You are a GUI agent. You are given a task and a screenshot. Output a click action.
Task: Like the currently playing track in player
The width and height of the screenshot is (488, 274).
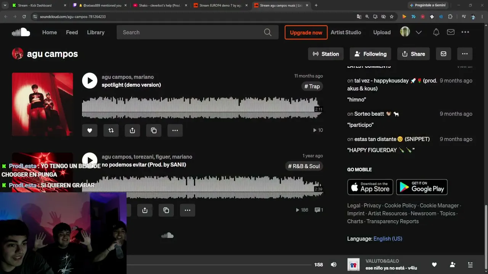434,264
